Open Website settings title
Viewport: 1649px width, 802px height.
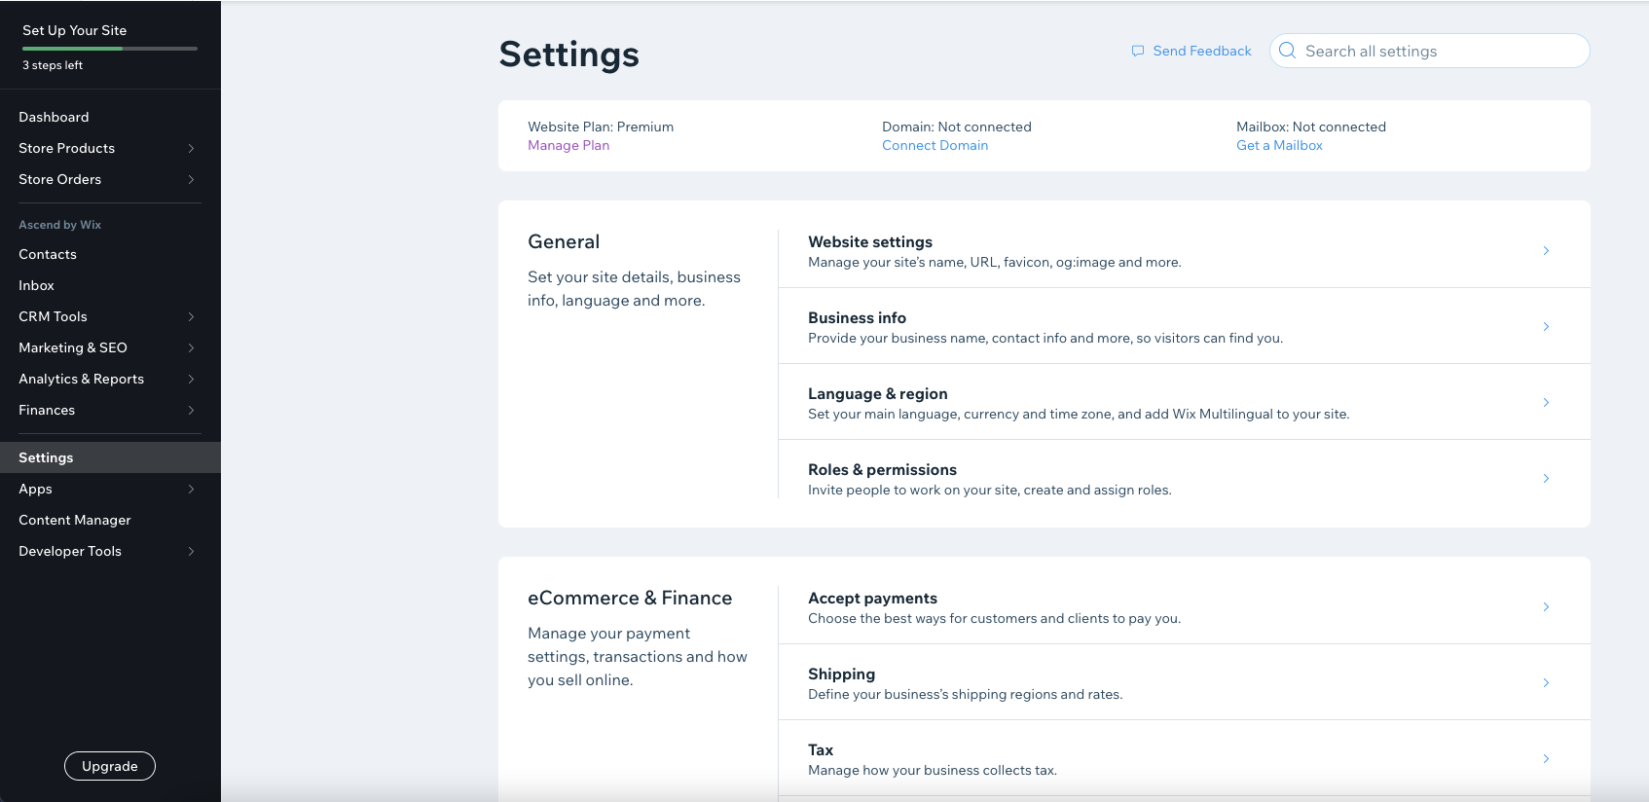tap(870, 241)
